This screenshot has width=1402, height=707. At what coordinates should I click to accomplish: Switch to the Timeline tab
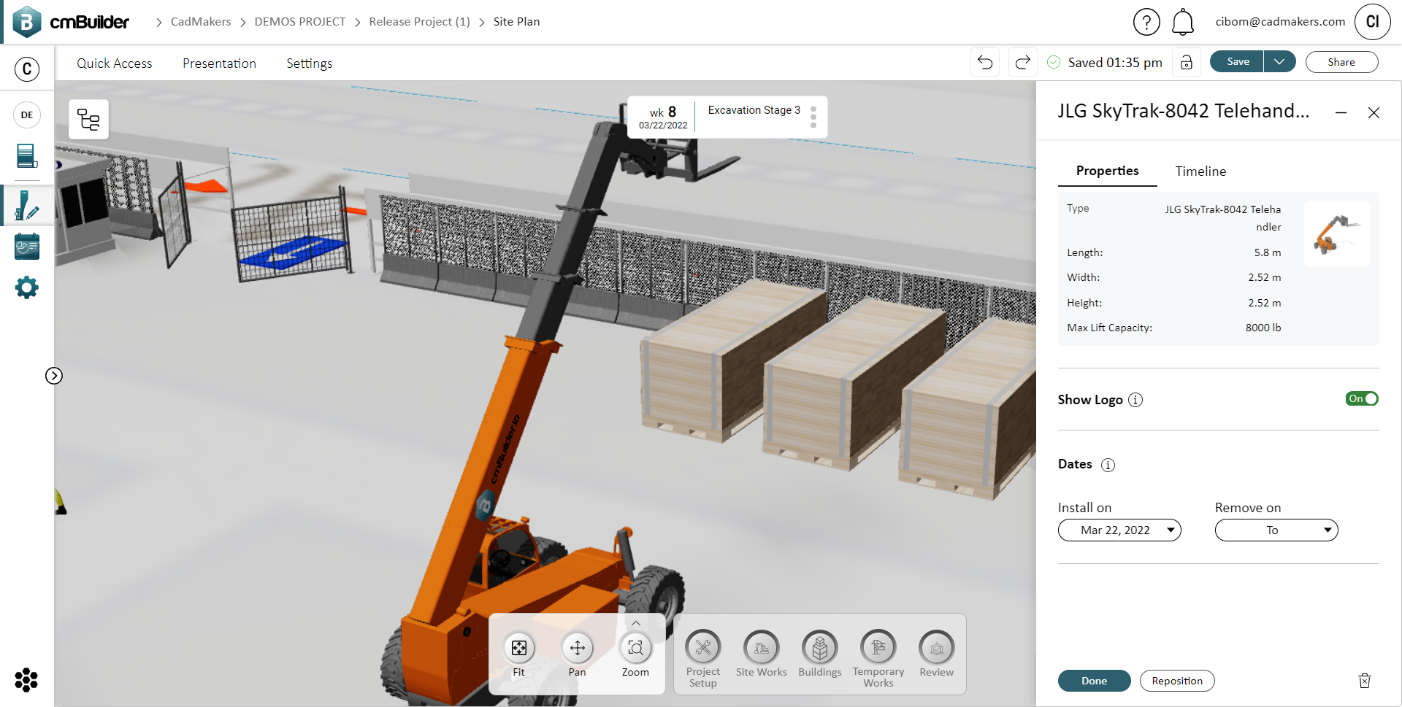[1200, 171]
